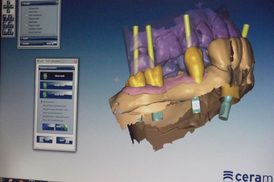Close the Wizard - Tooth placement window

pos(76,61)
